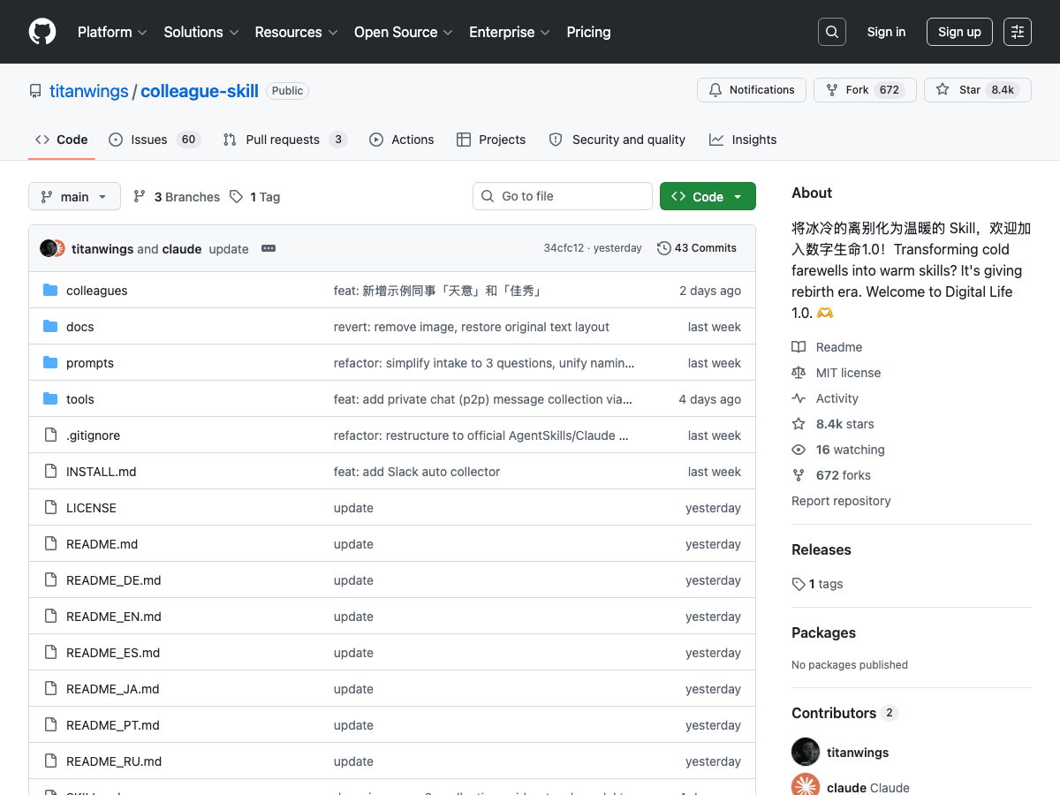1060x795 pixels.
Task: Click the star icon beside 8.4k stars
Action: click(799, 424)
